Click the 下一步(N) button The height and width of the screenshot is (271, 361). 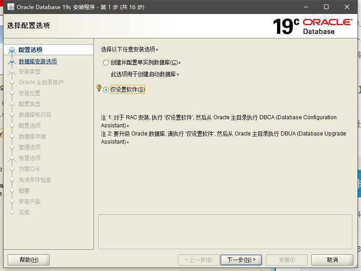241,260
